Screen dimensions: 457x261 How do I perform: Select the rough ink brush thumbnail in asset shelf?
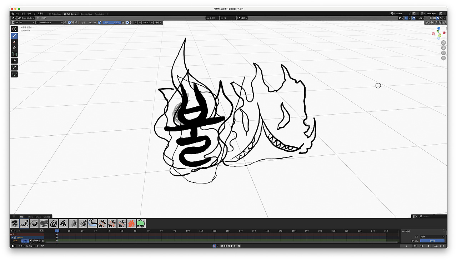point(34,223)
